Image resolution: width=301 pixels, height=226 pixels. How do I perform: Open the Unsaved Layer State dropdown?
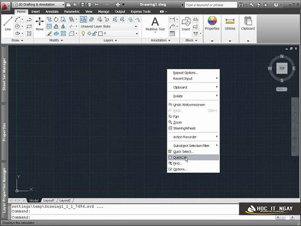tap(109, 26)
